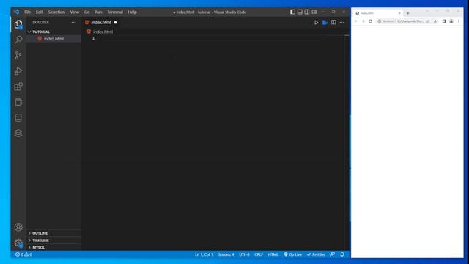The image size is (469, 264).
Task: Click Prettier in the status bar
Action: pyautogui.click(x=316, y=254)
